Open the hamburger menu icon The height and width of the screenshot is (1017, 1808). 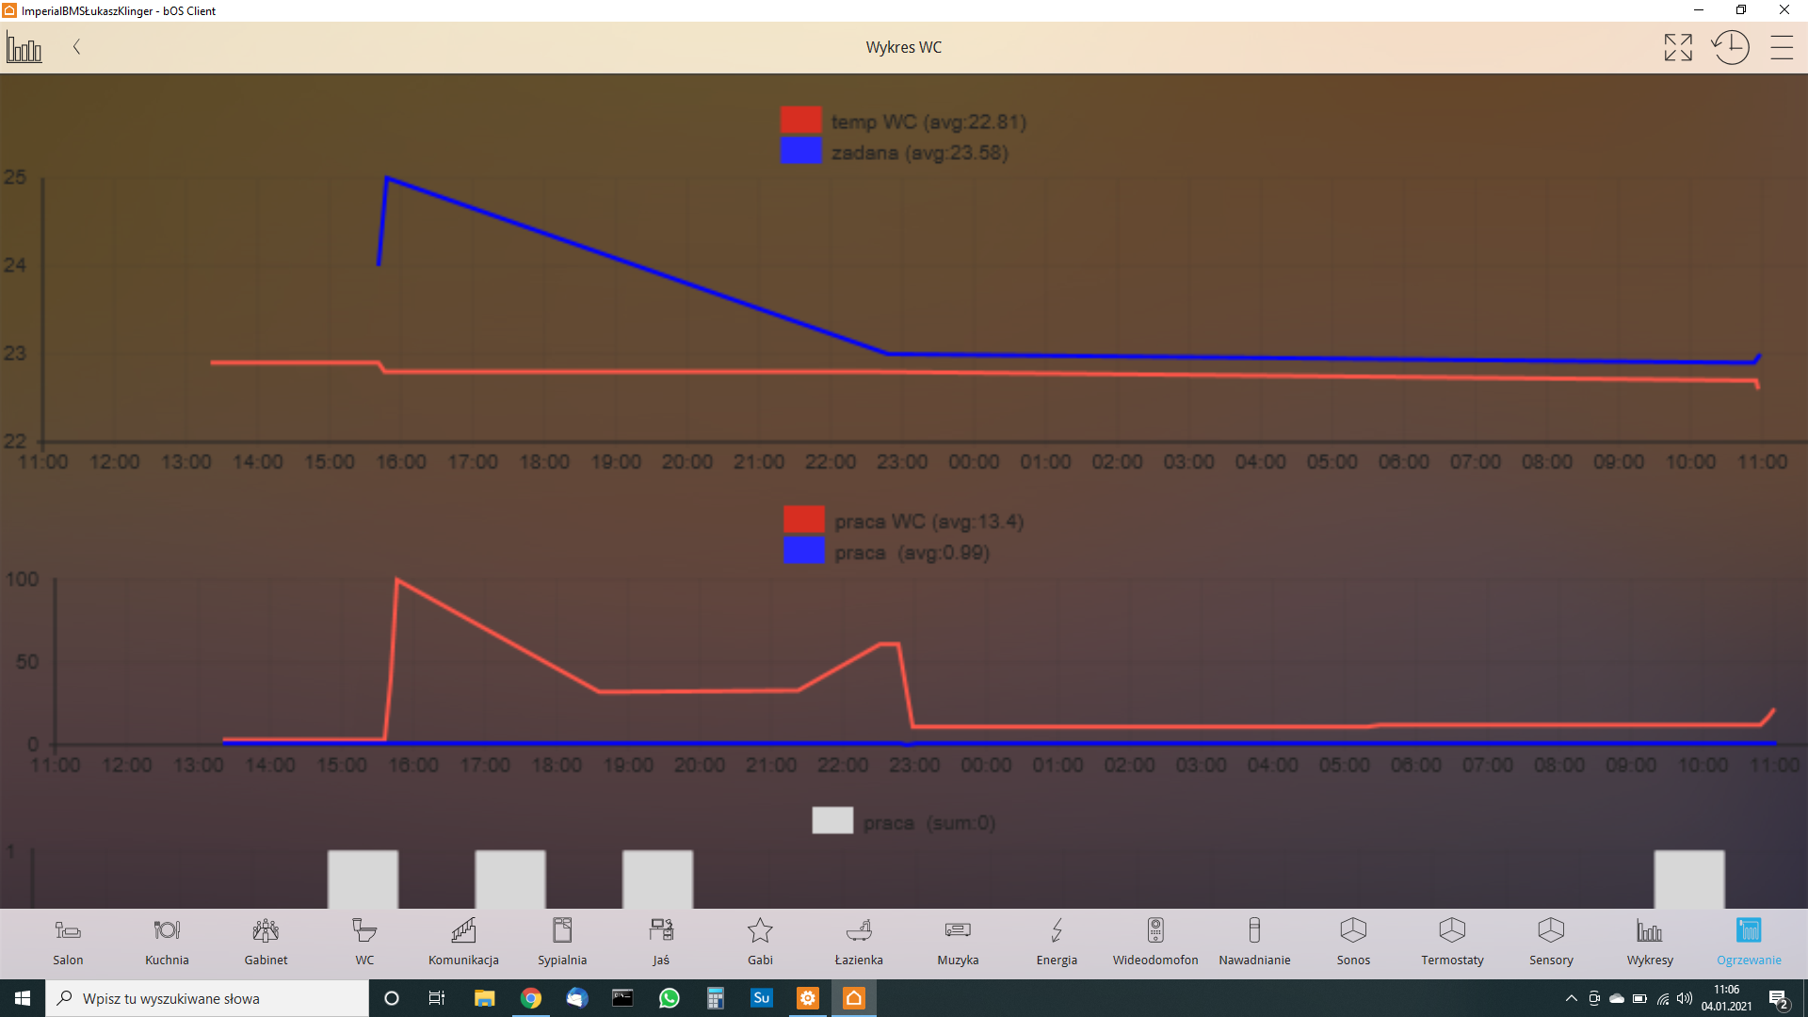tap(1781, 47)
